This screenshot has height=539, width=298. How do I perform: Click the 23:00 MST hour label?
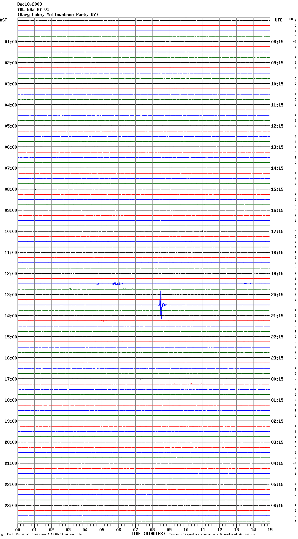coord(11,506)
